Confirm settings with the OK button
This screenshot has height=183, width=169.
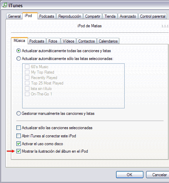pyautogui.click(x=130, y=174)
